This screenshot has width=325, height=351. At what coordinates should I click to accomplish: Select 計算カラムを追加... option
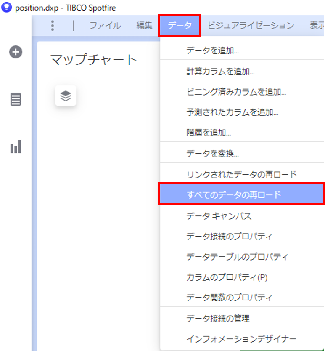(242, 72)
